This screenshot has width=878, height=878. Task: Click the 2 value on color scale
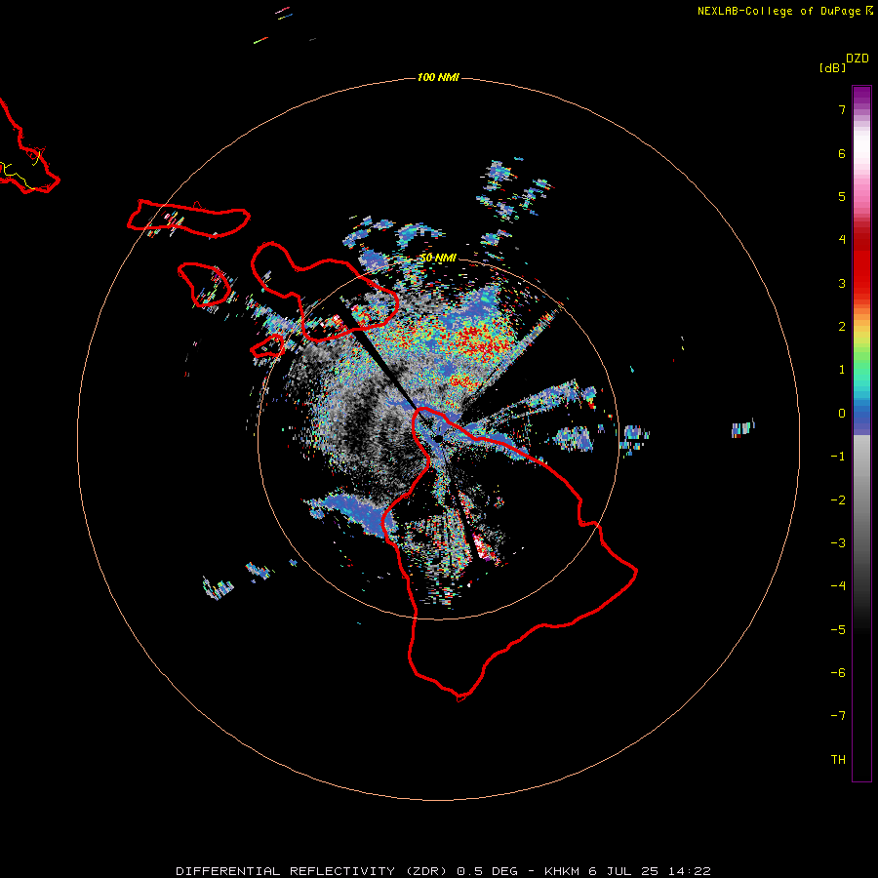pos(842,327)
